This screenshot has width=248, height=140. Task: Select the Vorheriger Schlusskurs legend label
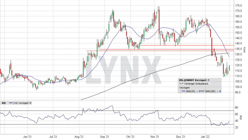click(x=196, y=84)
